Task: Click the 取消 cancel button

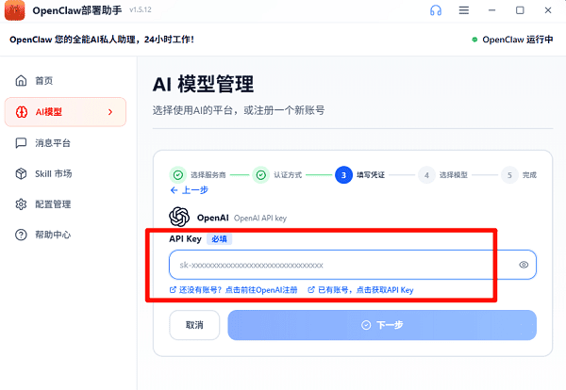Action: point(194,325)
